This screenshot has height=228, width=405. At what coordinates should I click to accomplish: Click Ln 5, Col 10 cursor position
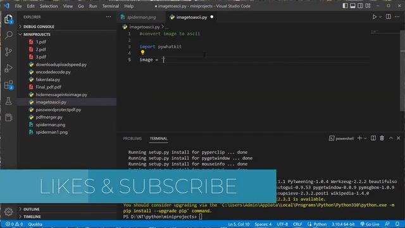click(239, 224)
